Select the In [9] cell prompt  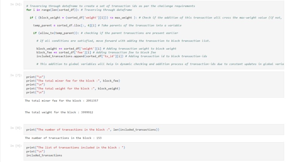point(16,145)
